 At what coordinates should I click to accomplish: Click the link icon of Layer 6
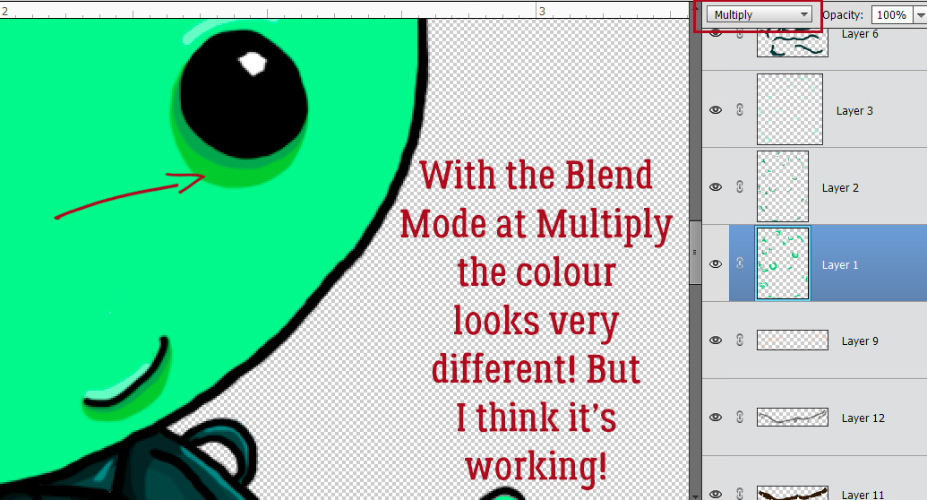[740, 33]
